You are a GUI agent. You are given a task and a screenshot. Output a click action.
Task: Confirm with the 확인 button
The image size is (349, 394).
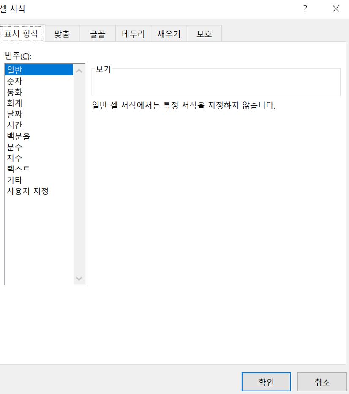pos(266,382)
